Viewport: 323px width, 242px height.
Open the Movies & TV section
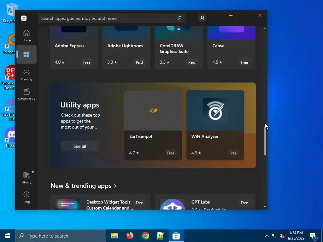click(26, 95)
